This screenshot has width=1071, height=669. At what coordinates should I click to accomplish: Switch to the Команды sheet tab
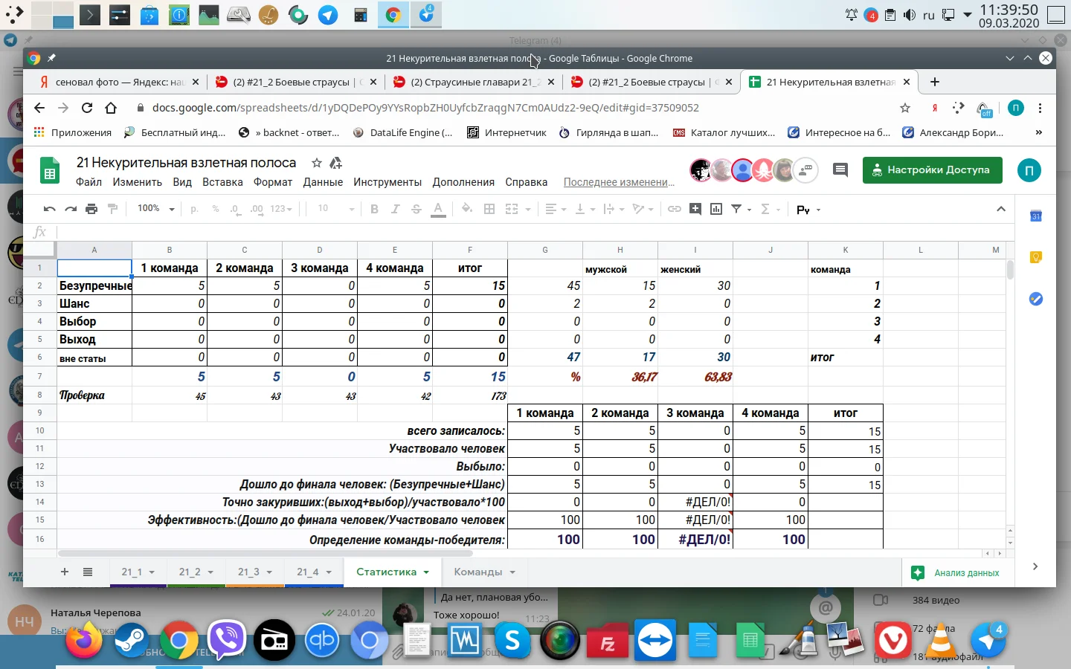477,572
